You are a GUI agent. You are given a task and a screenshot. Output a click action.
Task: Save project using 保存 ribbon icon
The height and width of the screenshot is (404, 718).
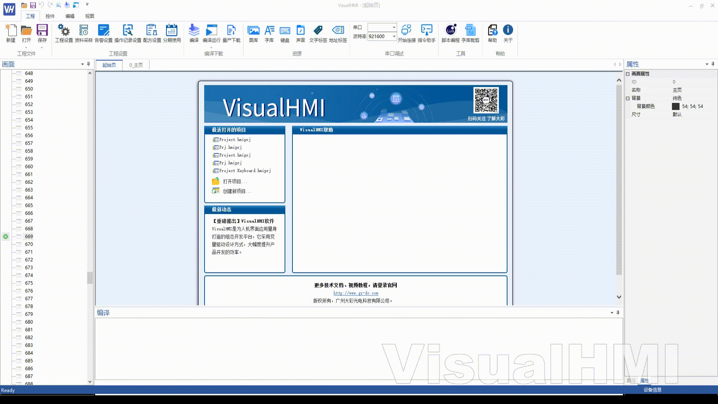[42, 34]
